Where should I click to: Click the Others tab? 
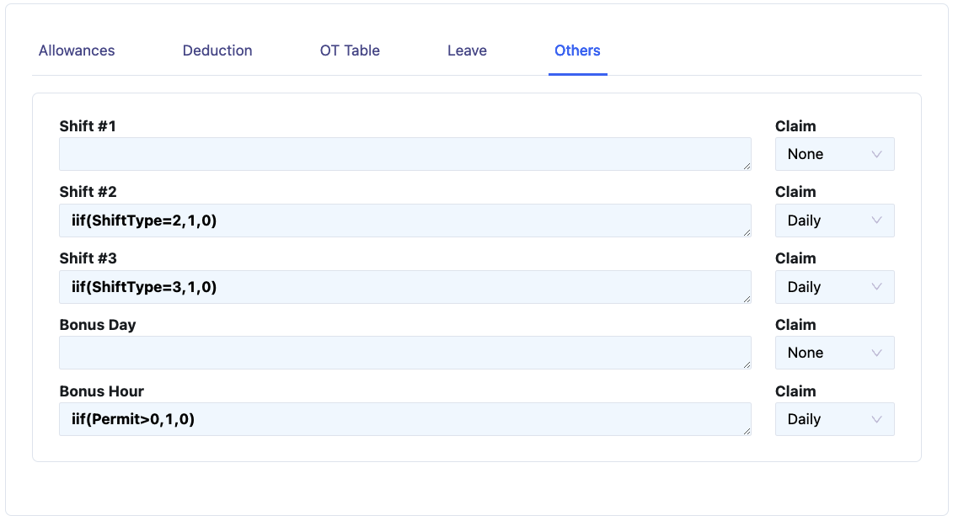point(577,51)
